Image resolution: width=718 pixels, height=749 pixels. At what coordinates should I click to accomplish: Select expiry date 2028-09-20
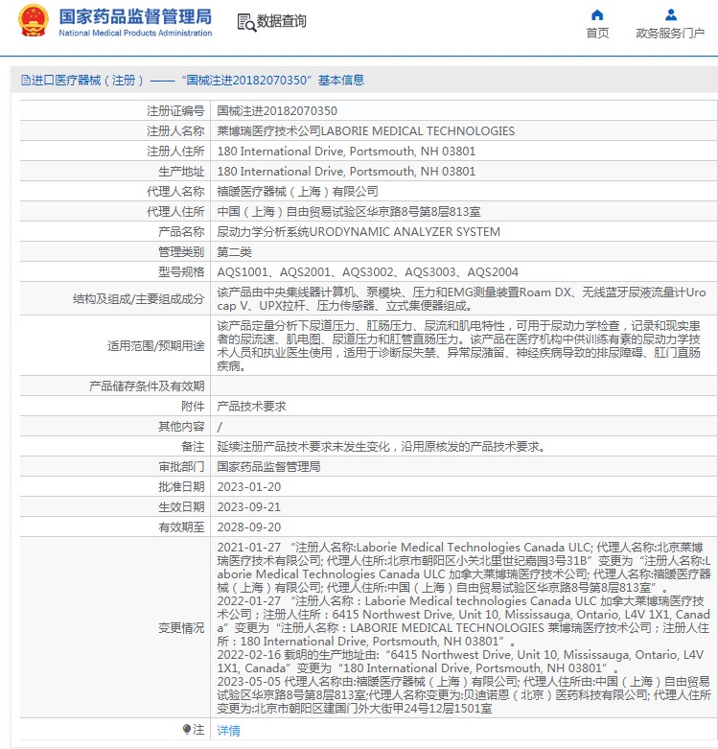pyautogui.click(x=248, y=527)
